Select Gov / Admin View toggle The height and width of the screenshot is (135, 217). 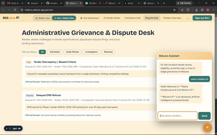tap(64, 18)
